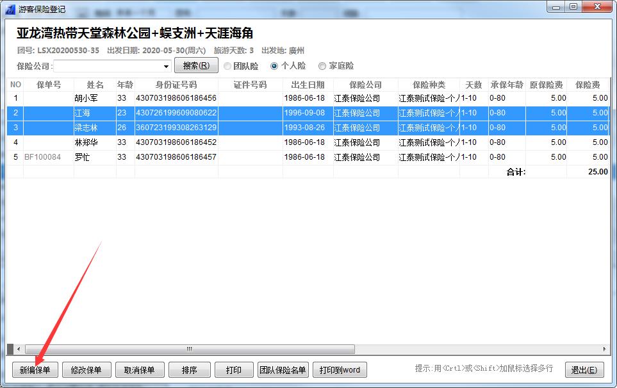Click the app icon in title bar
The height and width of the screenshot is (388, 617).
(x=10, y=9)
